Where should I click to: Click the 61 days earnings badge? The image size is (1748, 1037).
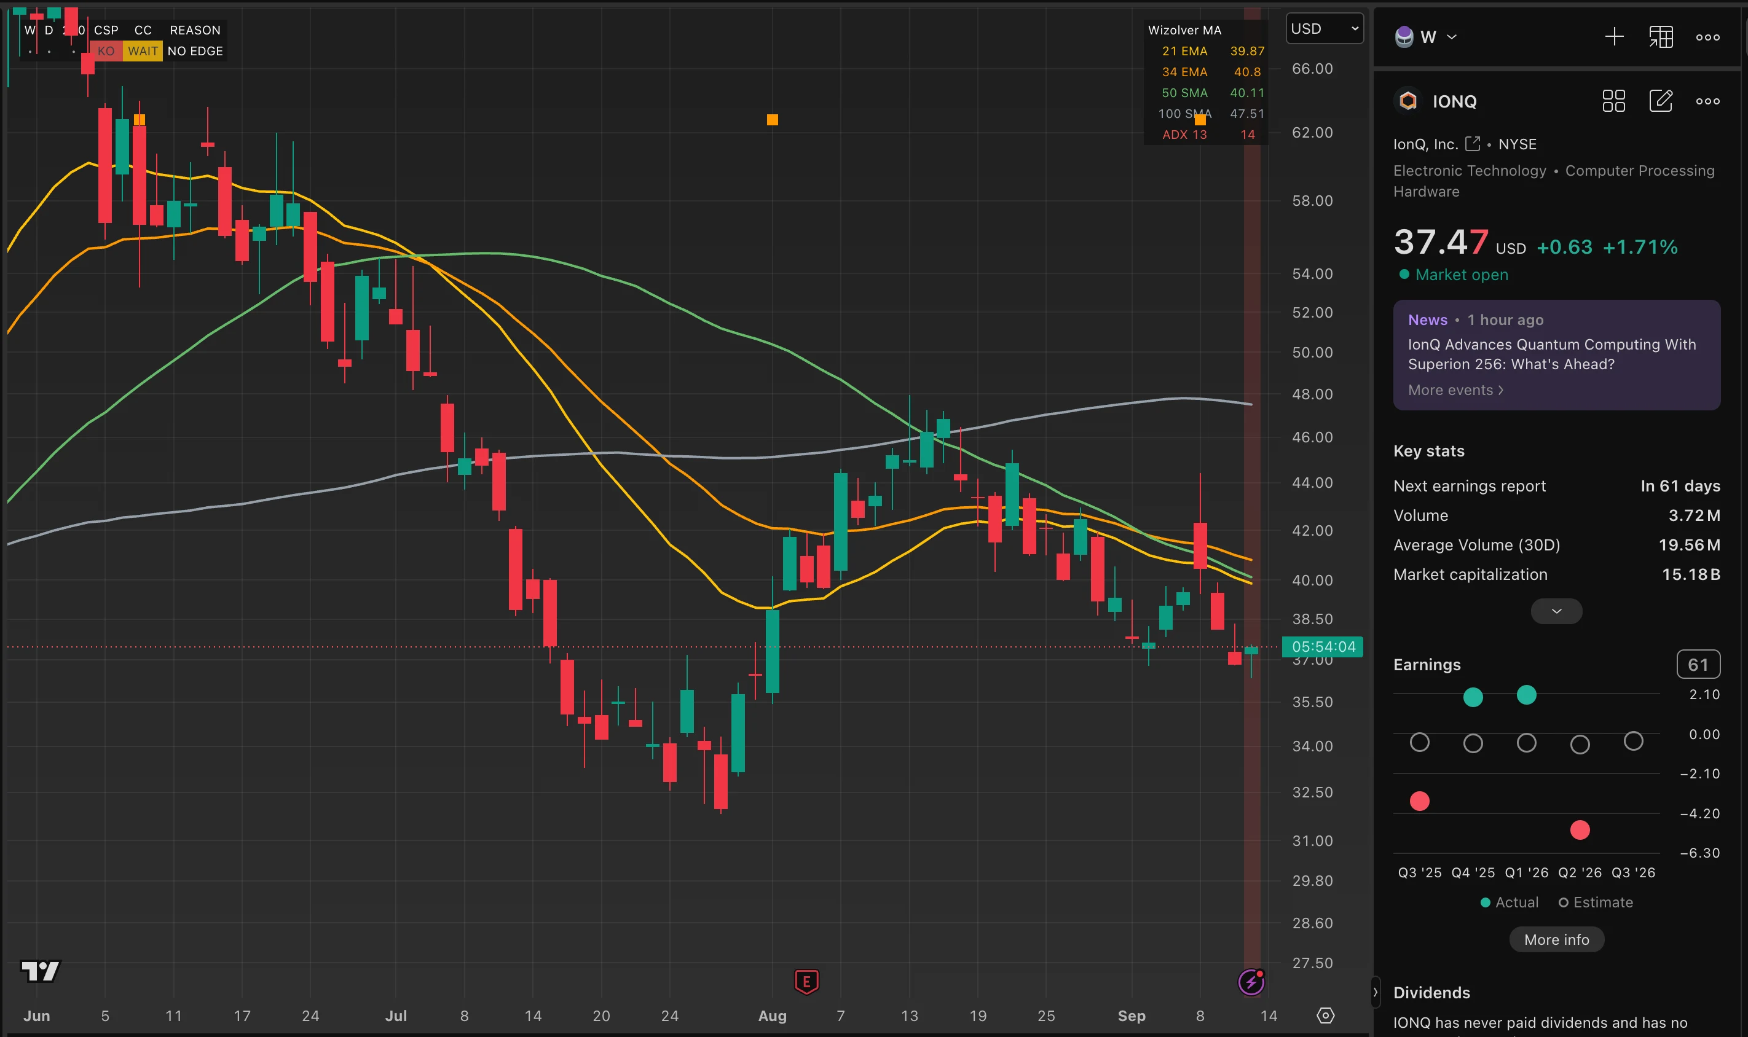1698,665
